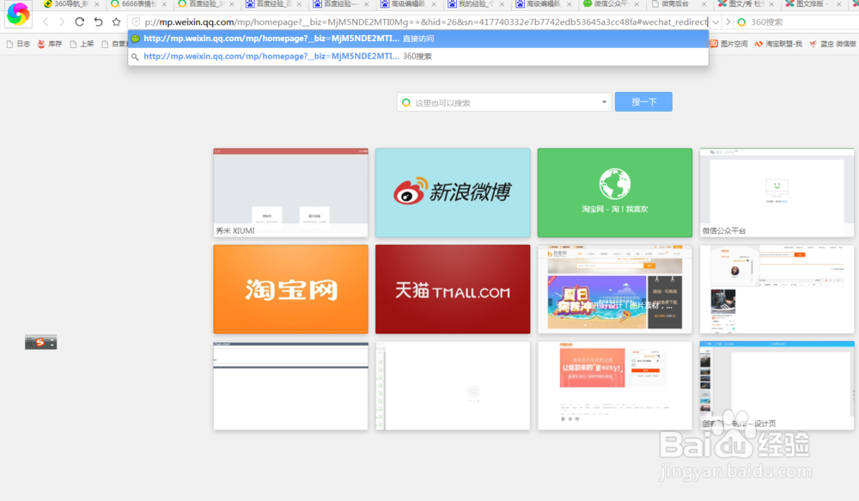The width and height of the screenshot is (859, 501).
Task: Click the undo restore-tab arrow icon
Action: [x=98, y=22]
